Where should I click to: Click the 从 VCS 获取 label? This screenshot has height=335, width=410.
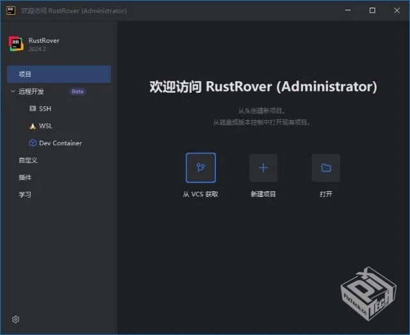tap(201, 194)
